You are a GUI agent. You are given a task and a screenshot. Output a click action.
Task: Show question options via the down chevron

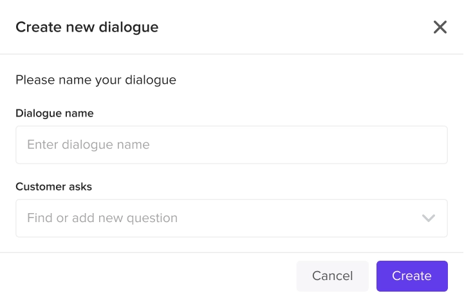click(x=428, y=218)
